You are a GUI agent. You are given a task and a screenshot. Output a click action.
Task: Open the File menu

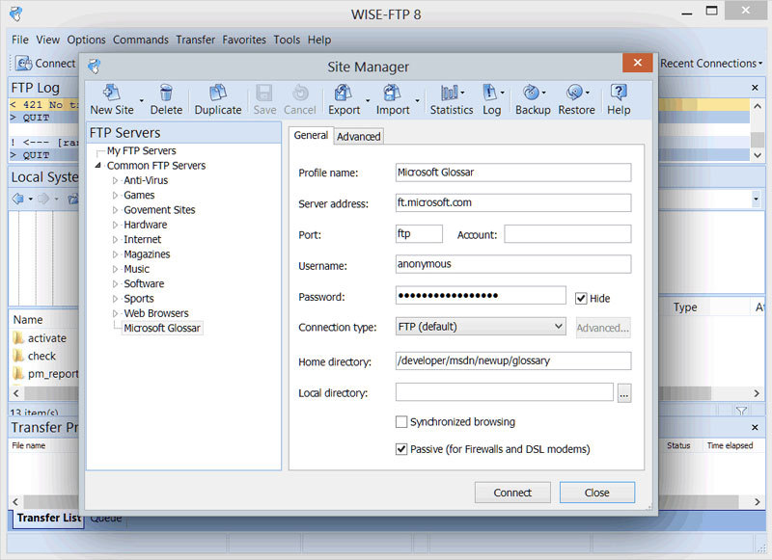point(20,40)
